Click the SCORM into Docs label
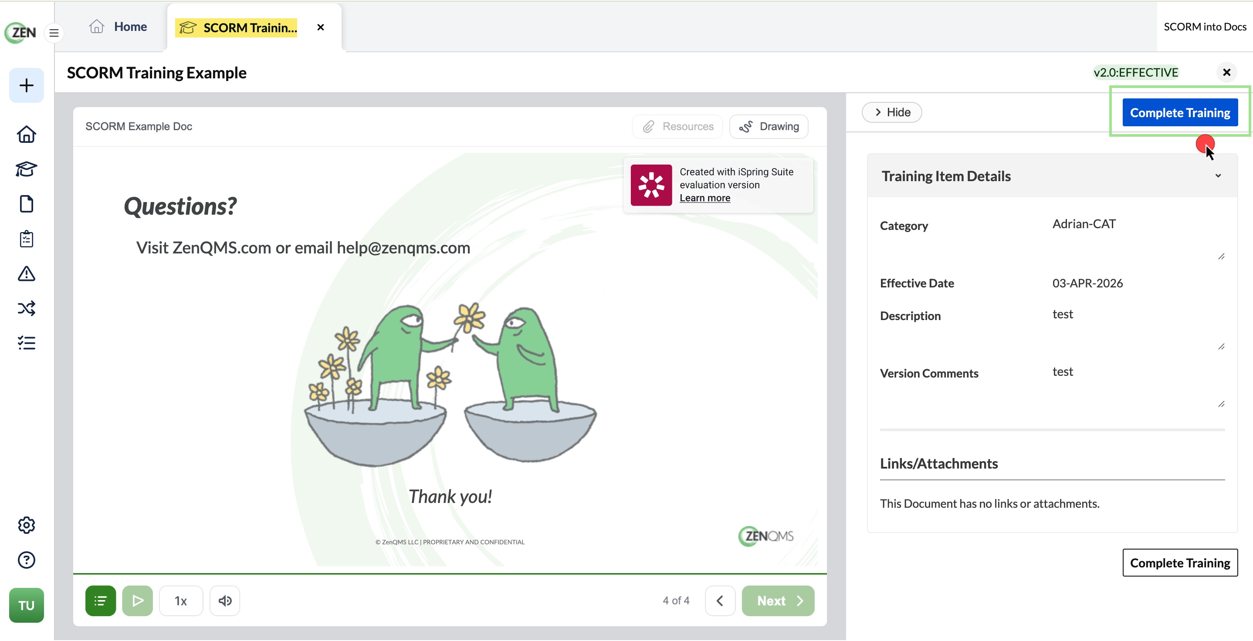 1205,27
